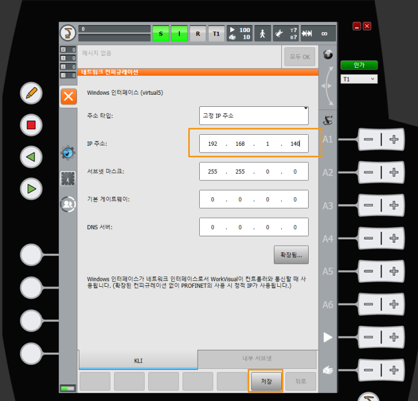Decrease program override with minus key
This screenshot has height=401, width=418.
pos(369,337)
